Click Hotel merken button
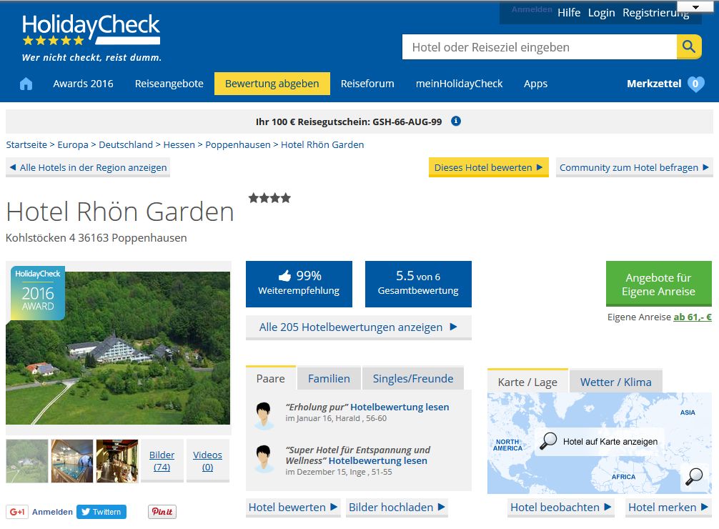719x529 pixels. click(668, 507)
